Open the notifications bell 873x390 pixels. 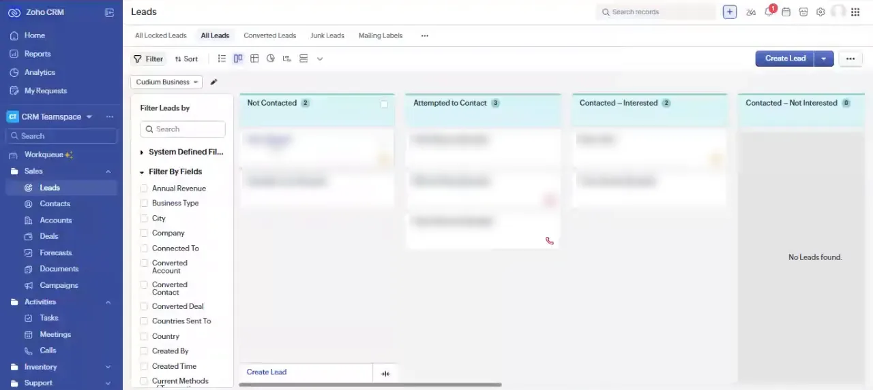pos(769,12)
